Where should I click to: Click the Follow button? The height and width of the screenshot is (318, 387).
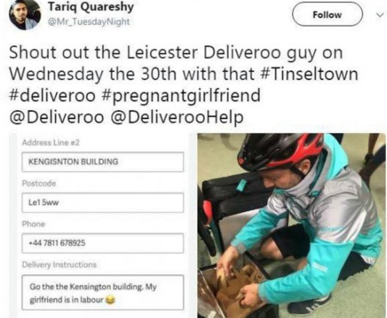(x=327, y=14)
